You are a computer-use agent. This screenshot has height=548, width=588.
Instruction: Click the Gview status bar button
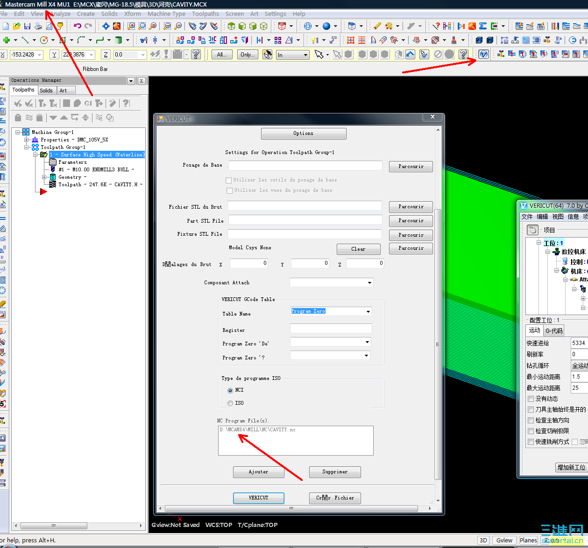click(504, 540)
